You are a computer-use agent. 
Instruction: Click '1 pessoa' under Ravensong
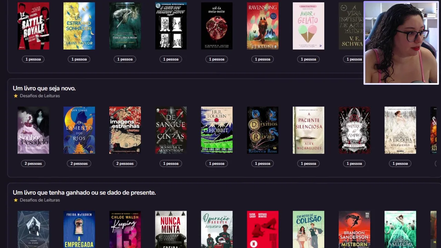click(x=263, y=59)
